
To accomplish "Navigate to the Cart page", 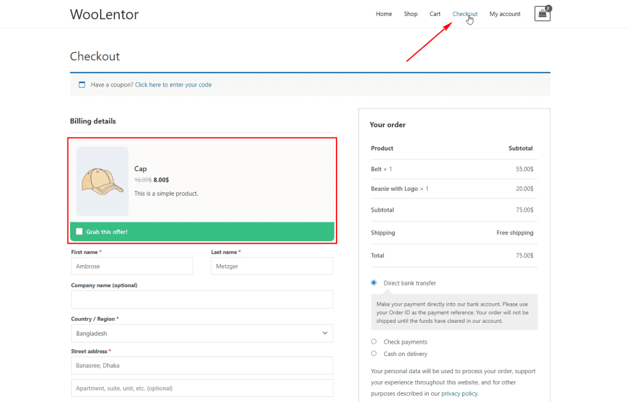I will pos(435,14).
